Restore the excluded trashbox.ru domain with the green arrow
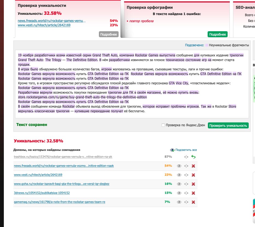 click(193, 157)
